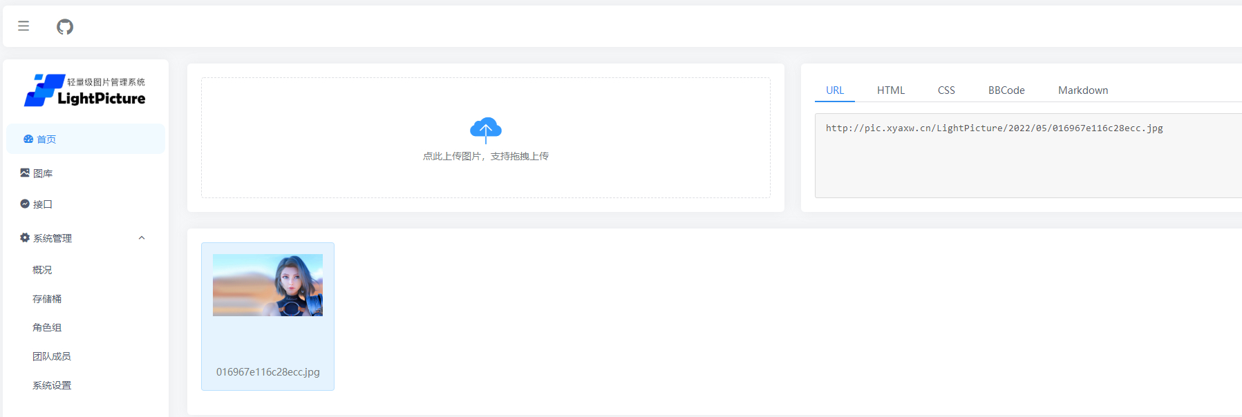Click the generated image URL text
The image size is (1242, 417).
994,128
